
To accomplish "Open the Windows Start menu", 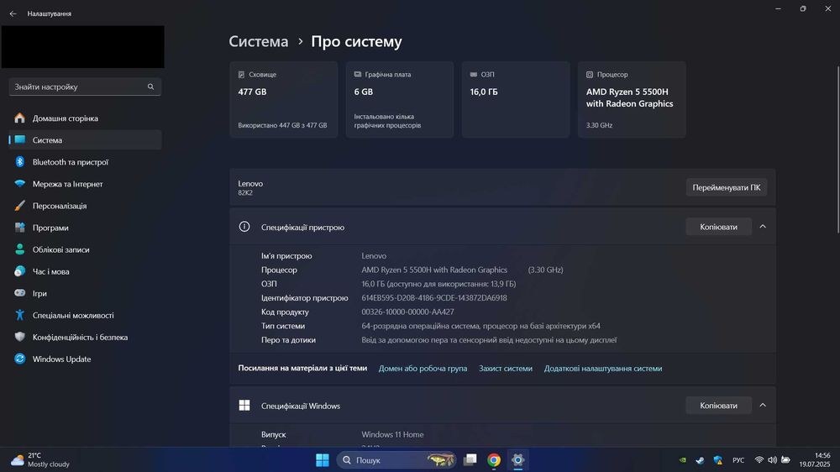I will (x=323, y=459).
